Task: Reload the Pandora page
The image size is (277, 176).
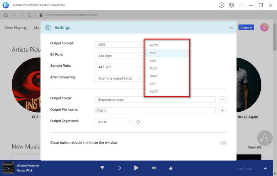Action: click(30, 15)
